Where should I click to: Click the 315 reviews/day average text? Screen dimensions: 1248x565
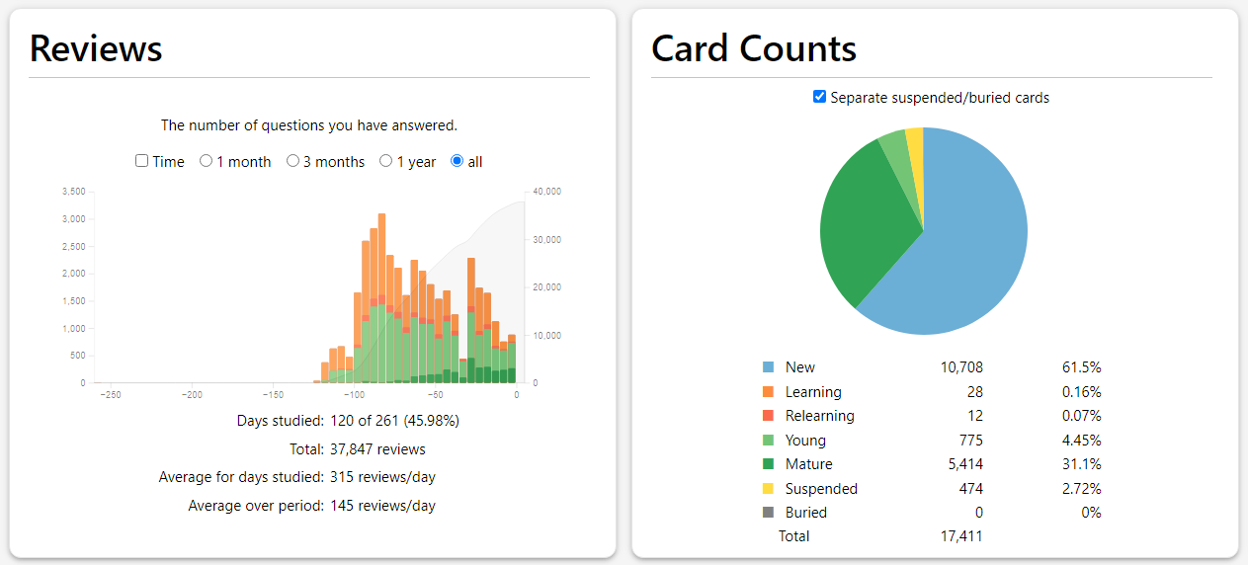point(382,477)
